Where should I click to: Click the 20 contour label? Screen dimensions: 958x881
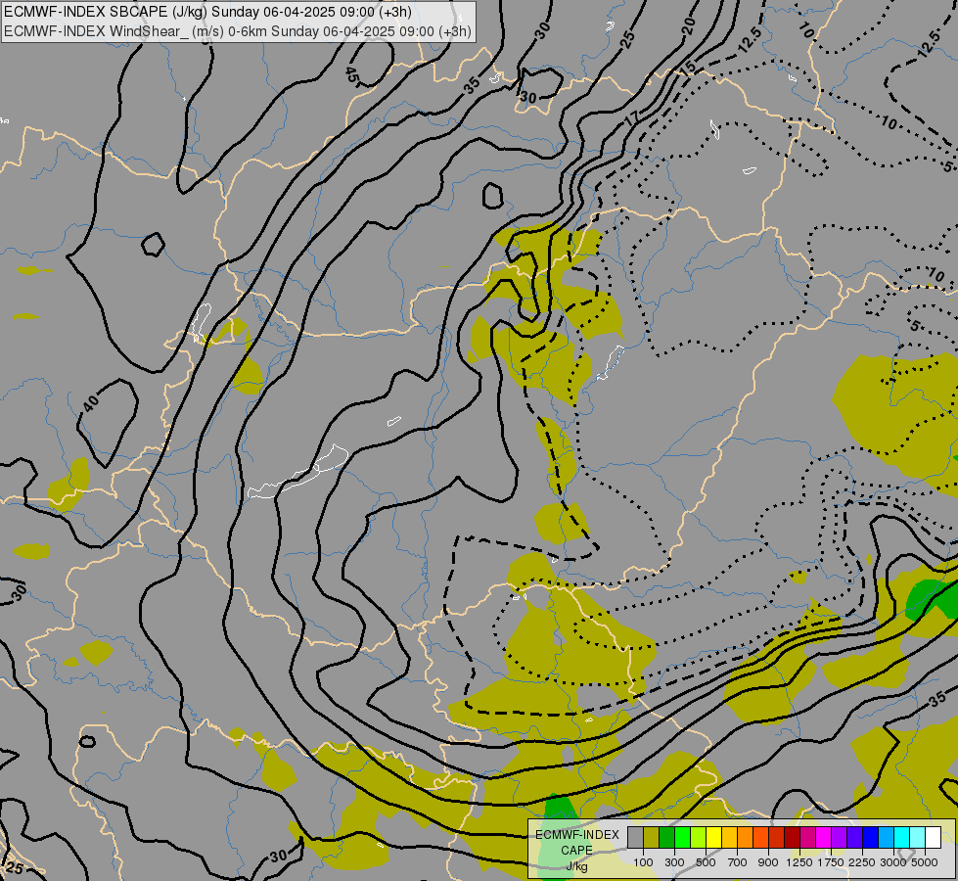(688, 25)
